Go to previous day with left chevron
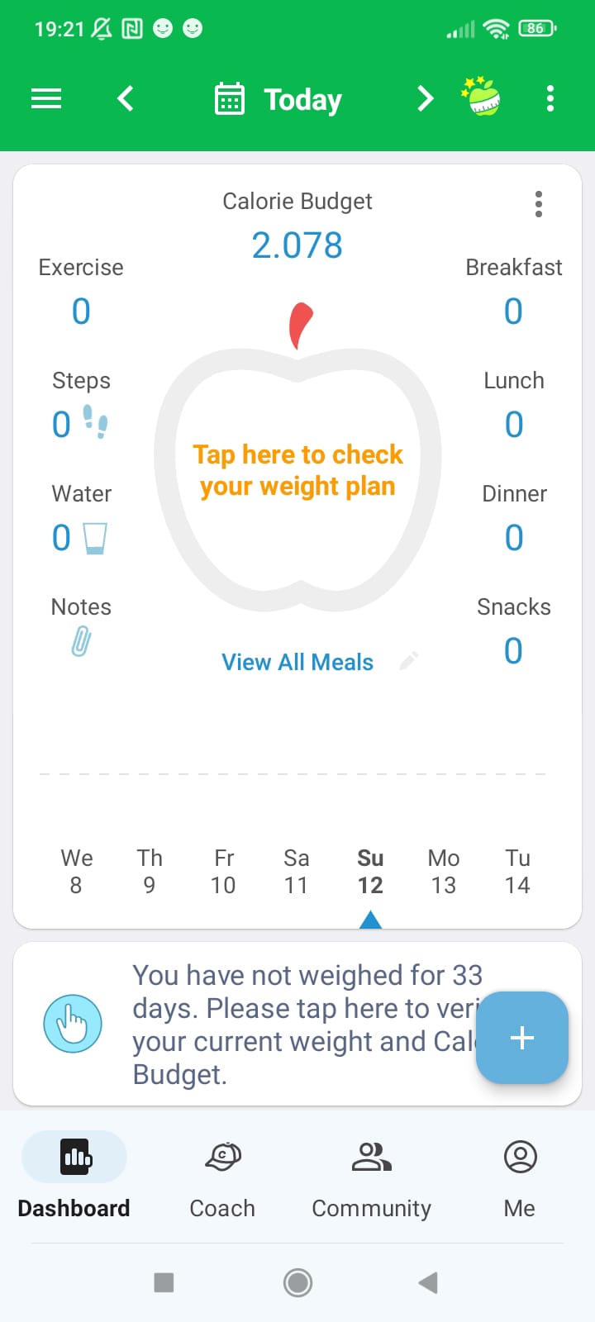Viewport: 595px width, 1322px height. coord(126,99)
